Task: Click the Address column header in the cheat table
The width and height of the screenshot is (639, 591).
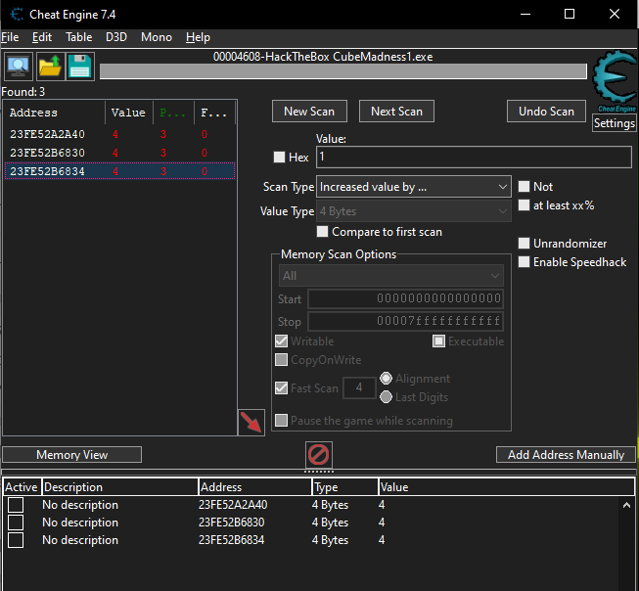Action: pos(255,487)
